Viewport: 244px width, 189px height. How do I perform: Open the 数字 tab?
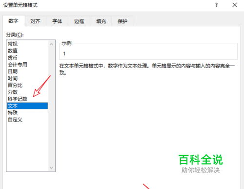pos(14,21)
